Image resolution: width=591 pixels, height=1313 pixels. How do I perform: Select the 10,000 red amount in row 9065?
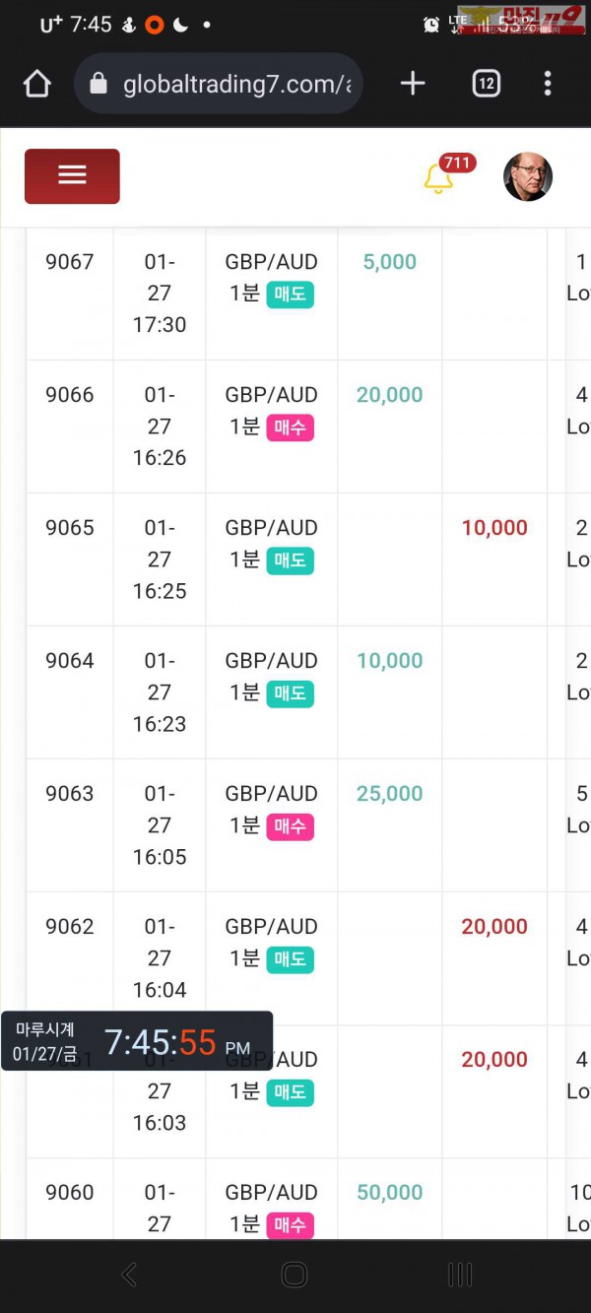point(494,528)
